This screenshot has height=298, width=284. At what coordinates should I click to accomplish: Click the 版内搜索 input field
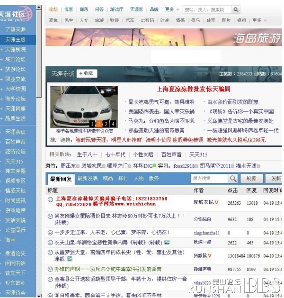click(209, 179)
